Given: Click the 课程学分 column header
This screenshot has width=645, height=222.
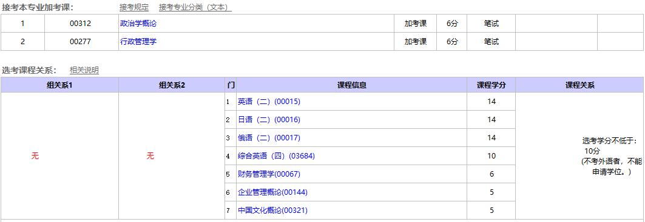Looking at the screenshot, I should pyautogui.click(x=491, y=85).
